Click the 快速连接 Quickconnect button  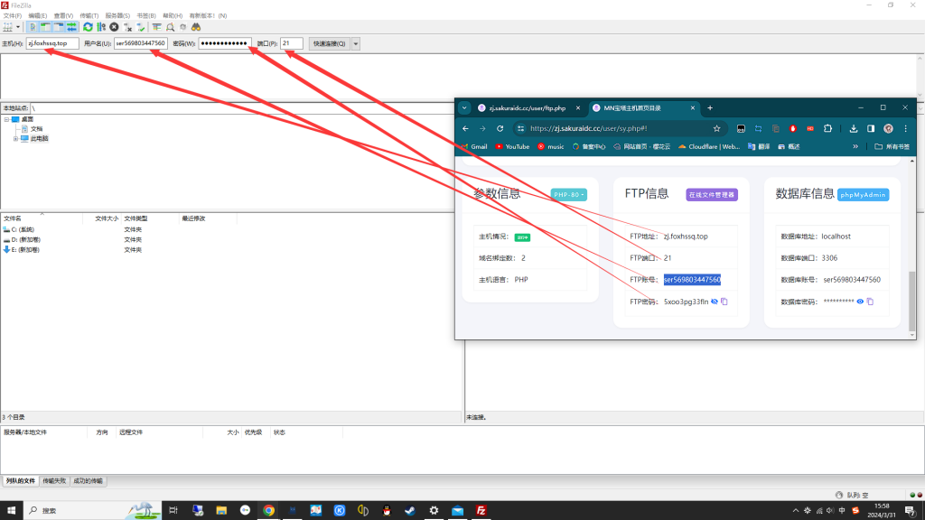(329, 43)
